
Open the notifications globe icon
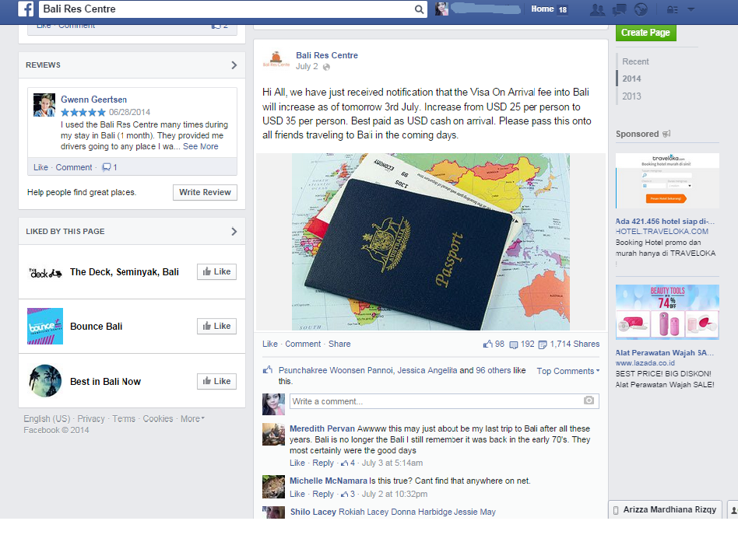641,9
